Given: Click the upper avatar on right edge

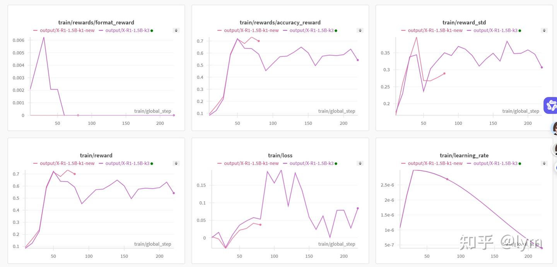Looking at the screenshot, I should coord(554,128).
